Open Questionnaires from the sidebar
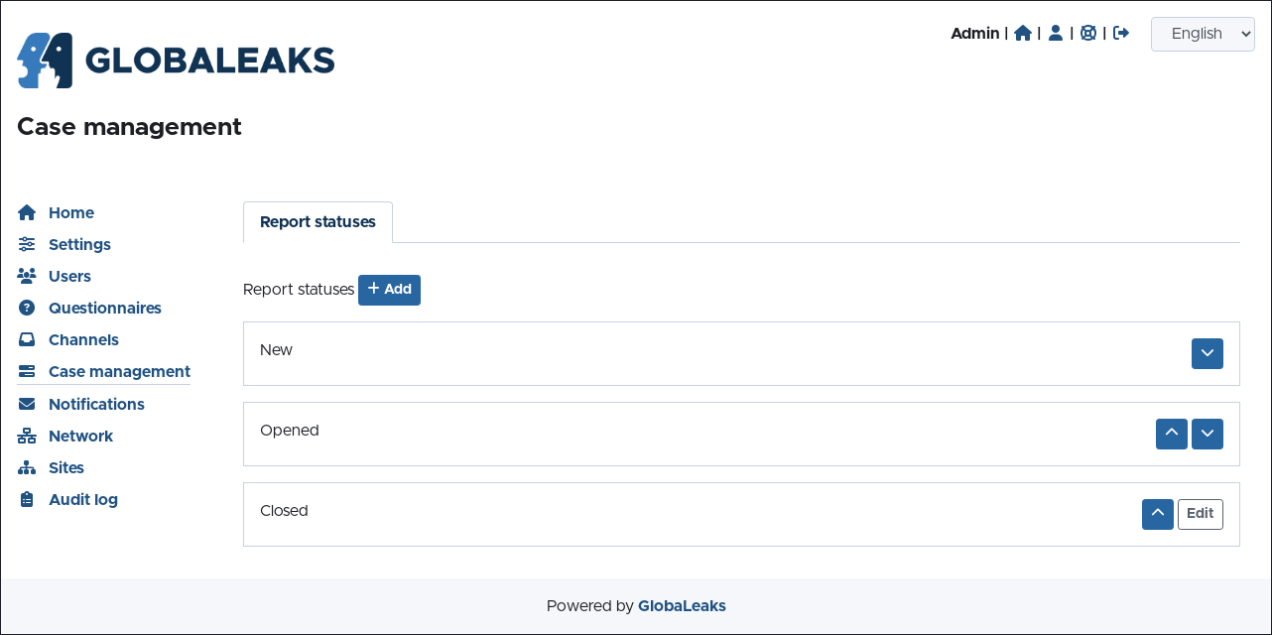 point(104,308)
